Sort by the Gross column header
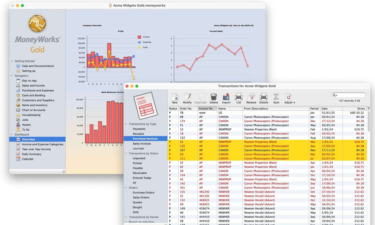The image size is (375, 225). pos(355,108)
